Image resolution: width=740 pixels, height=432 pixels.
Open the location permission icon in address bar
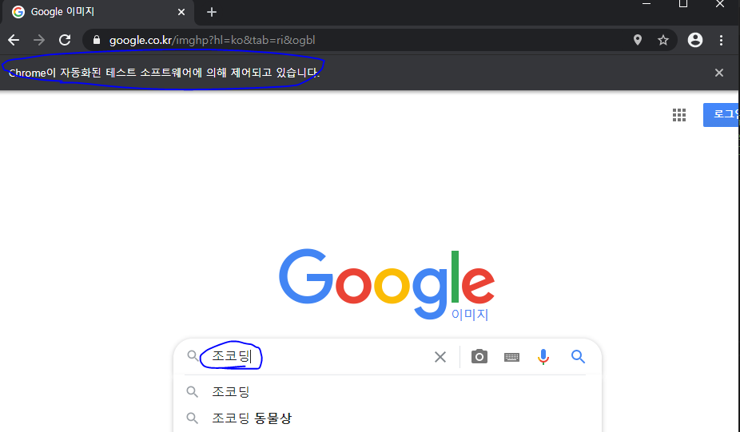click(638, 40)
